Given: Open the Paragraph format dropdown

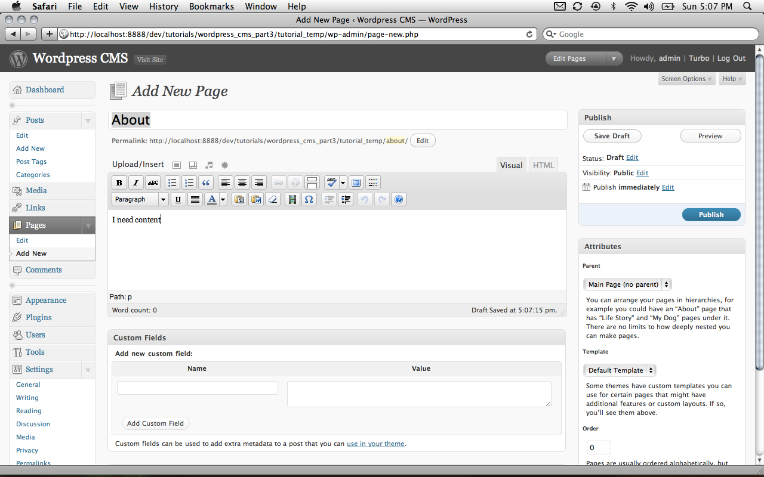Looking at the screenshot, I should point(140,199).
